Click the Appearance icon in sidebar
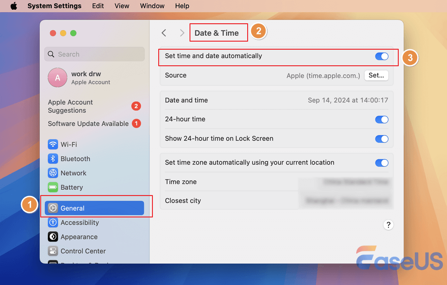The width and height of the screenshot is (447, 285). point(53,237)
